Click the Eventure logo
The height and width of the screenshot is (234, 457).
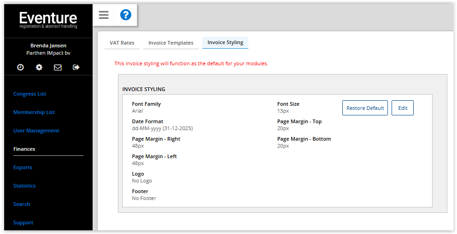[48, 20]
